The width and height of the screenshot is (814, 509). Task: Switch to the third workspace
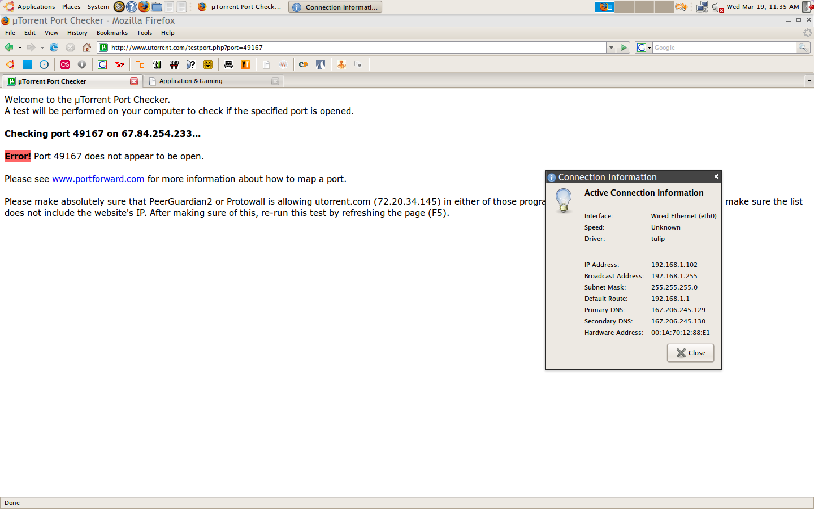tap(644, 7)
